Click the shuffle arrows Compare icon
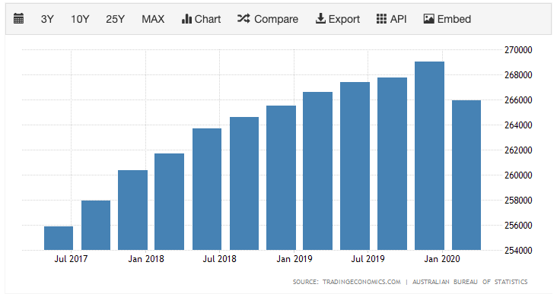Screen dimensions: 557x297 tap(243, 18)
